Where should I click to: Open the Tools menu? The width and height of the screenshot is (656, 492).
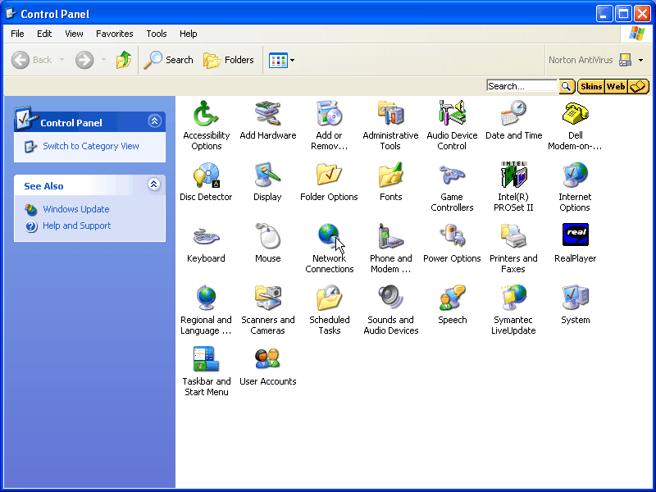[157, 34]
